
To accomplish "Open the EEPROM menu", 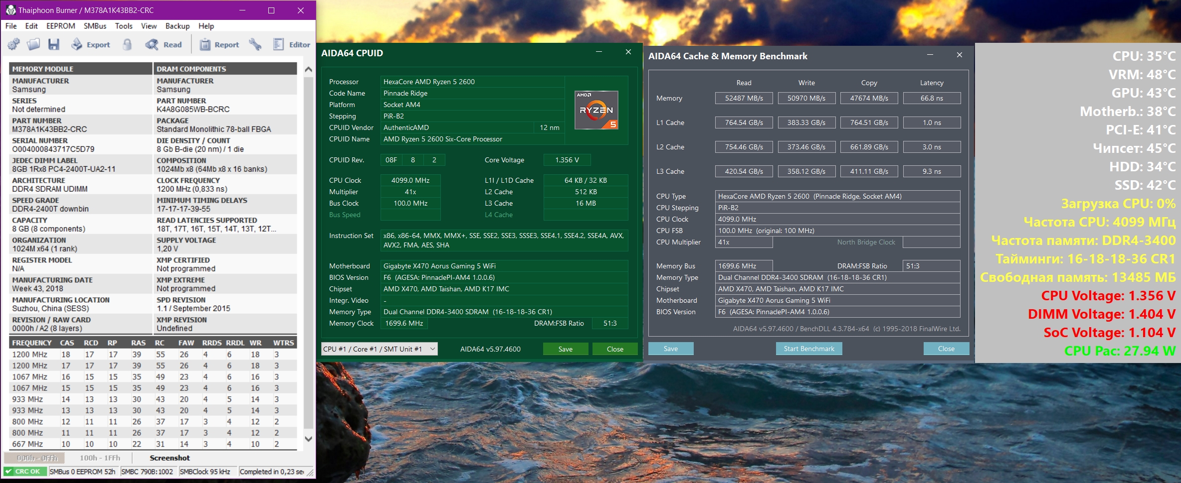I will click(x=61, y=26).
